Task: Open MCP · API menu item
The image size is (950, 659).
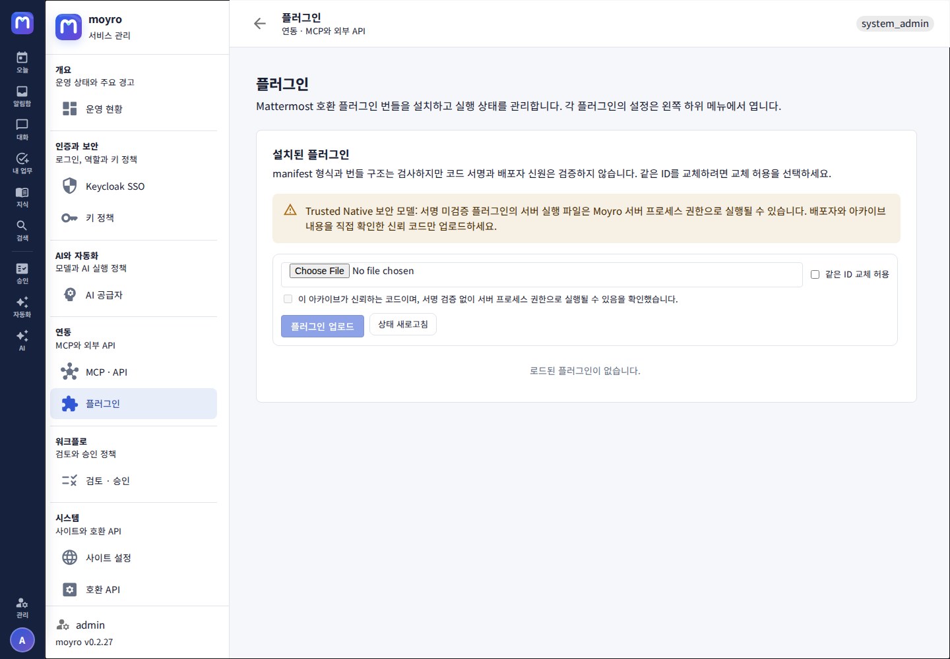Action: (x=133, y=372)
